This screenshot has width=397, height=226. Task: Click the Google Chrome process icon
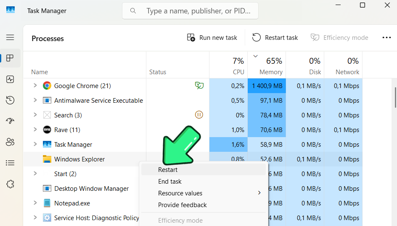(47, 86)
